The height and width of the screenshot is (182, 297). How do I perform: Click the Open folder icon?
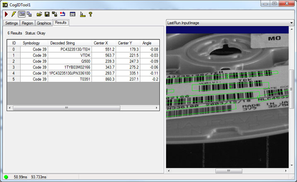[39, 14]
